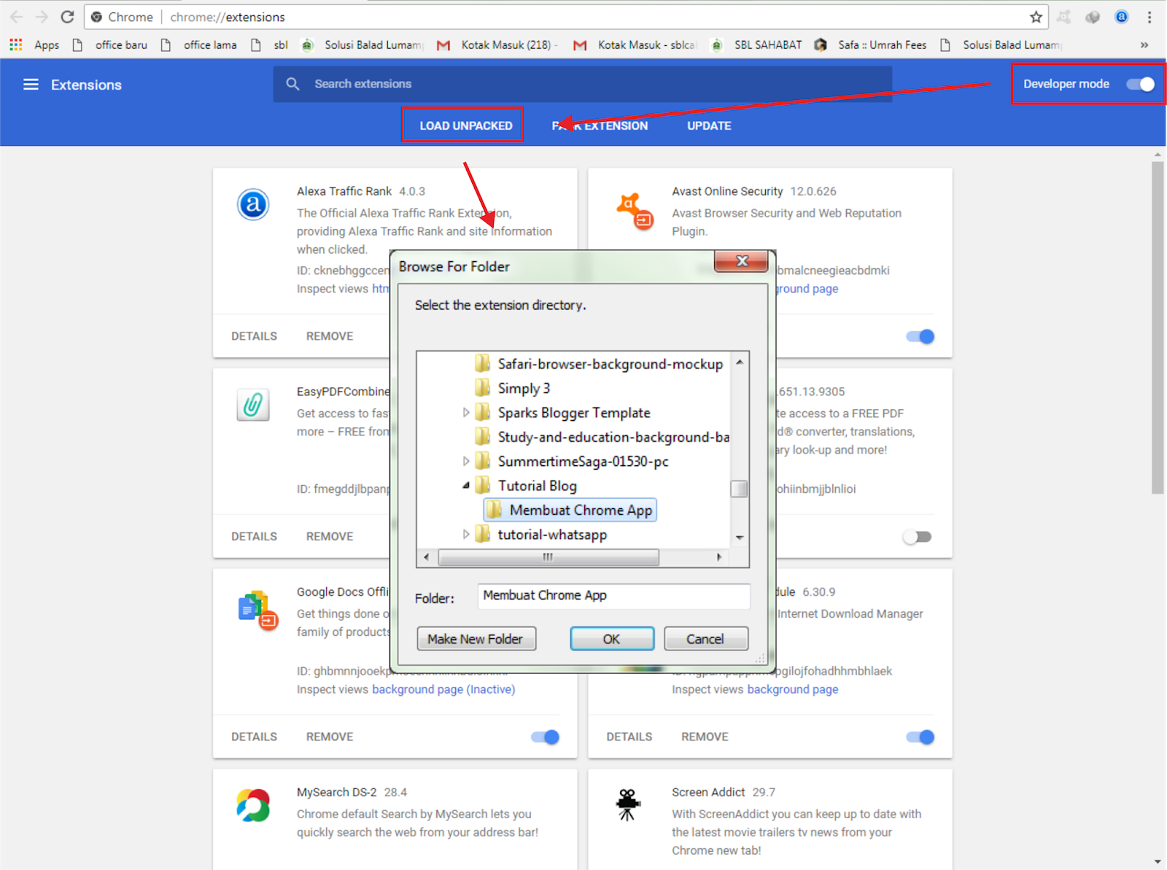
Task: Click the folder tree's scroll-down arrow
Action: click(740, 537)
